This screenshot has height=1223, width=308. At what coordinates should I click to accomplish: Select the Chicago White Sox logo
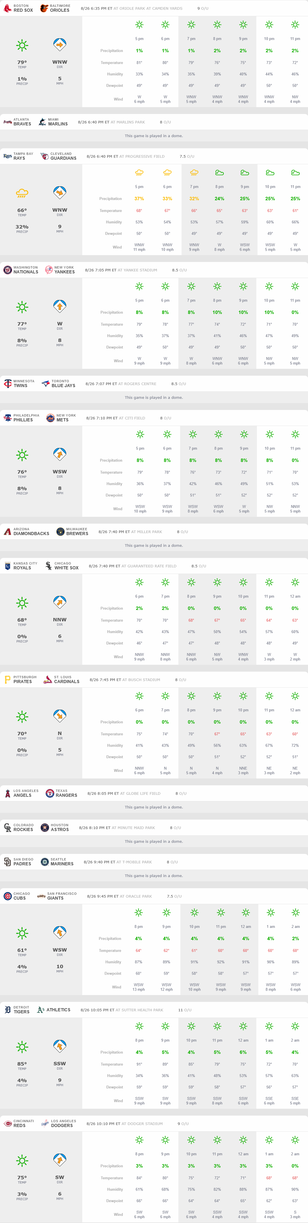tap(49, 566)
